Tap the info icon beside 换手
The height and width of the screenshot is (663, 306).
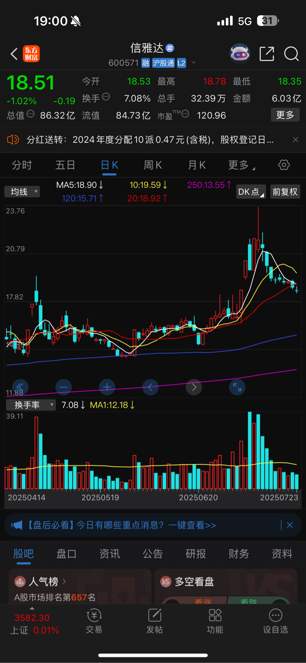[106, 97]
